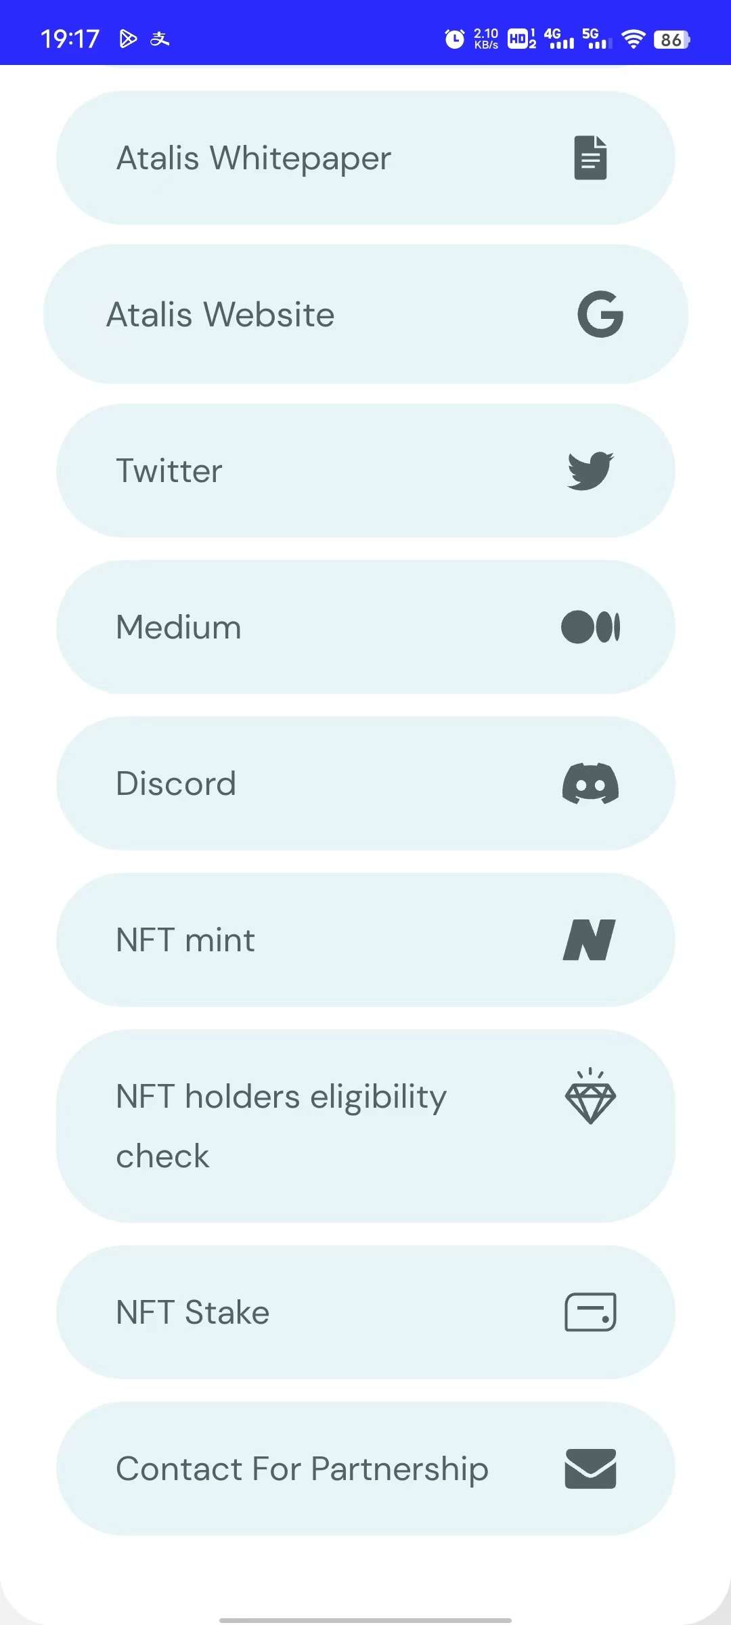The height and width of the screenshot is (1625, 731).
Task: Open the Discord link
Action: [365, 783]
